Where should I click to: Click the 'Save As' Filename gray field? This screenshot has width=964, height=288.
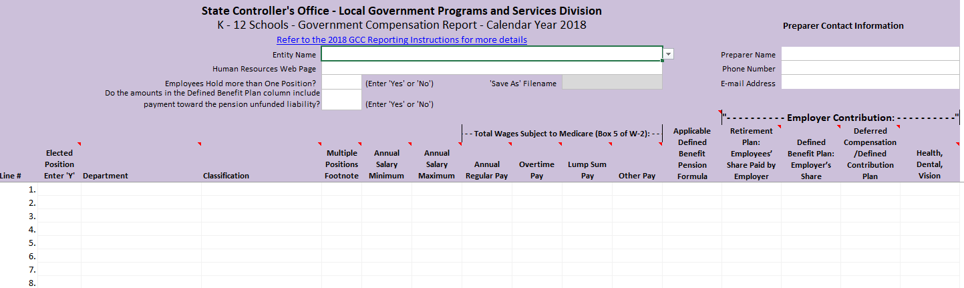(x=612, y=82)
